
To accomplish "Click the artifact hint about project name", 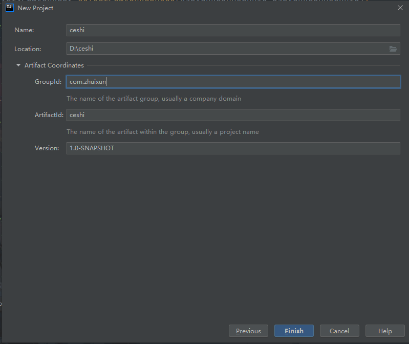I will coord(163,131).
